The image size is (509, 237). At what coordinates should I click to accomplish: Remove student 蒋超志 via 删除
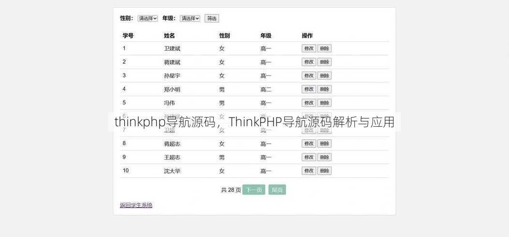[x=324, y=144]
